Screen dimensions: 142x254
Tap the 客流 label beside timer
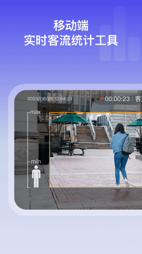point(138,99)
